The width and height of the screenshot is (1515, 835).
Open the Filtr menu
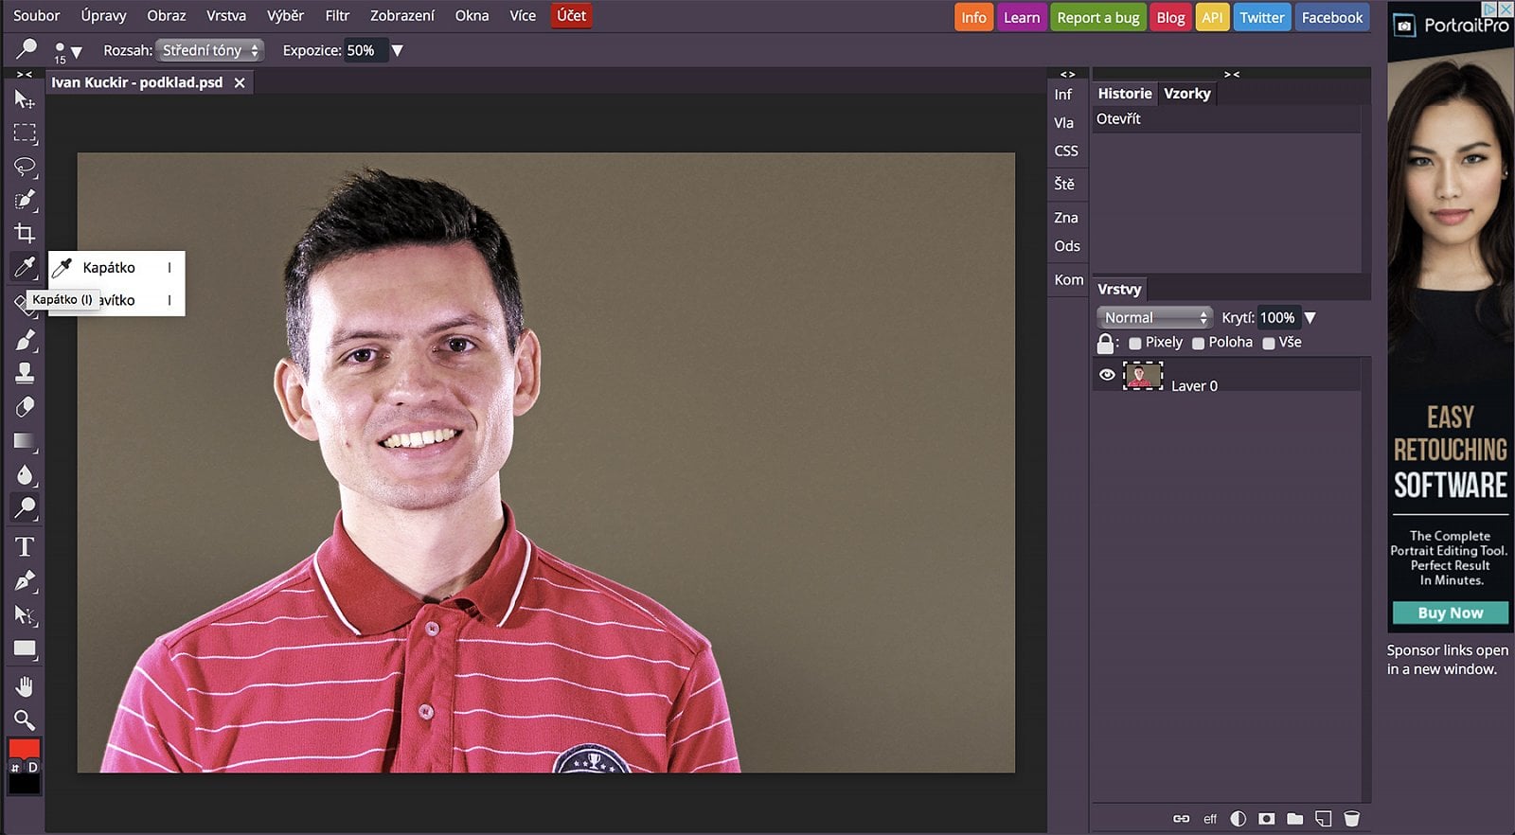point(337,15)
